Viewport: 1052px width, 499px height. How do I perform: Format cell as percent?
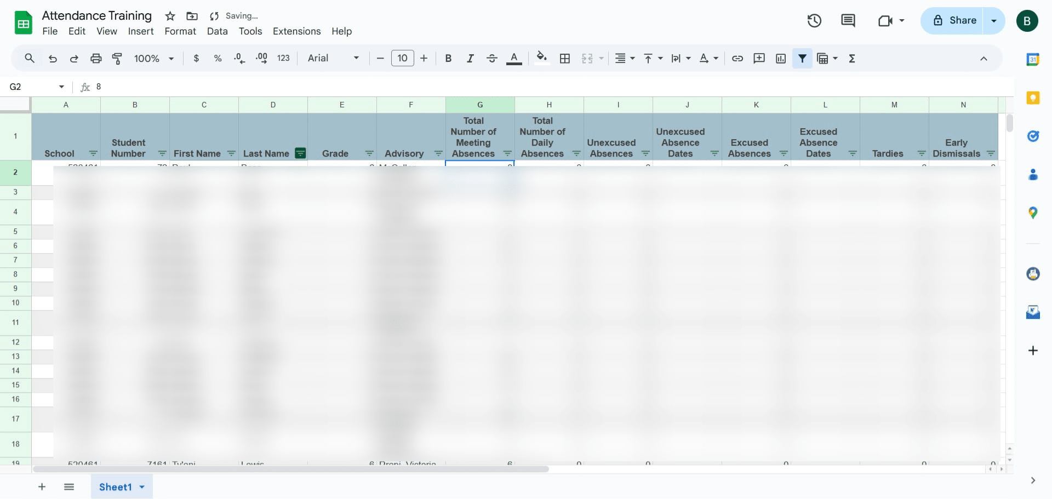(218, 58)
